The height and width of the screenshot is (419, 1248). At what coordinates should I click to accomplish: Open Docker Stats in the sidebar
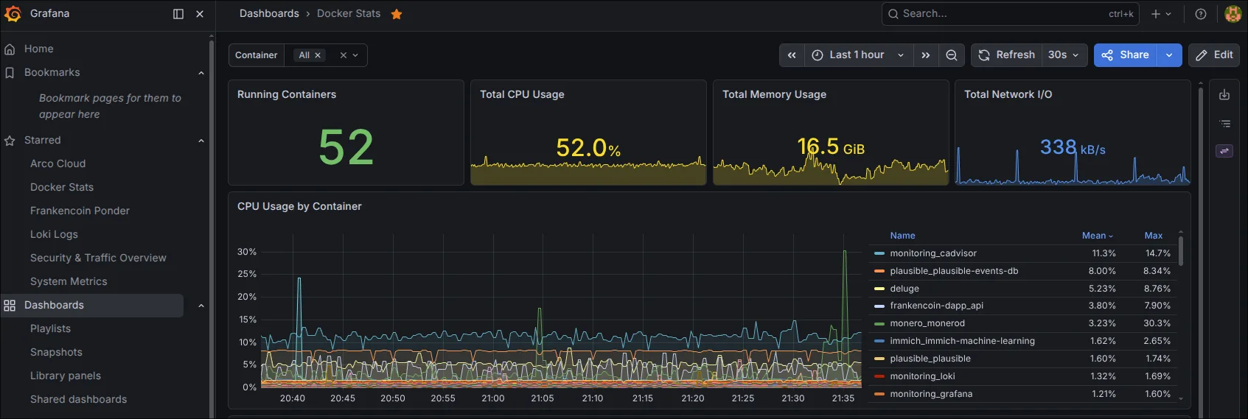pos(62,187)
